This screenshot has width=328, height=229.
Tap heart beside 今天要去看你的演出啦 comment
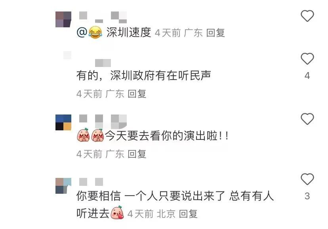coord(307,119)
